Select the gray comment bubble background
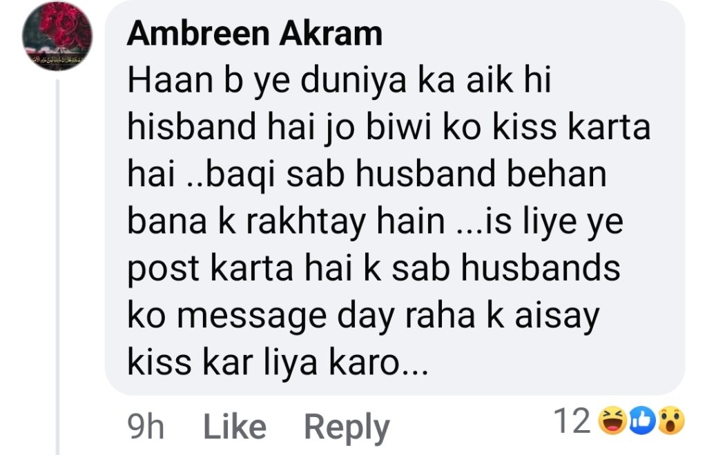707x455 pixels. click(395, 197)
